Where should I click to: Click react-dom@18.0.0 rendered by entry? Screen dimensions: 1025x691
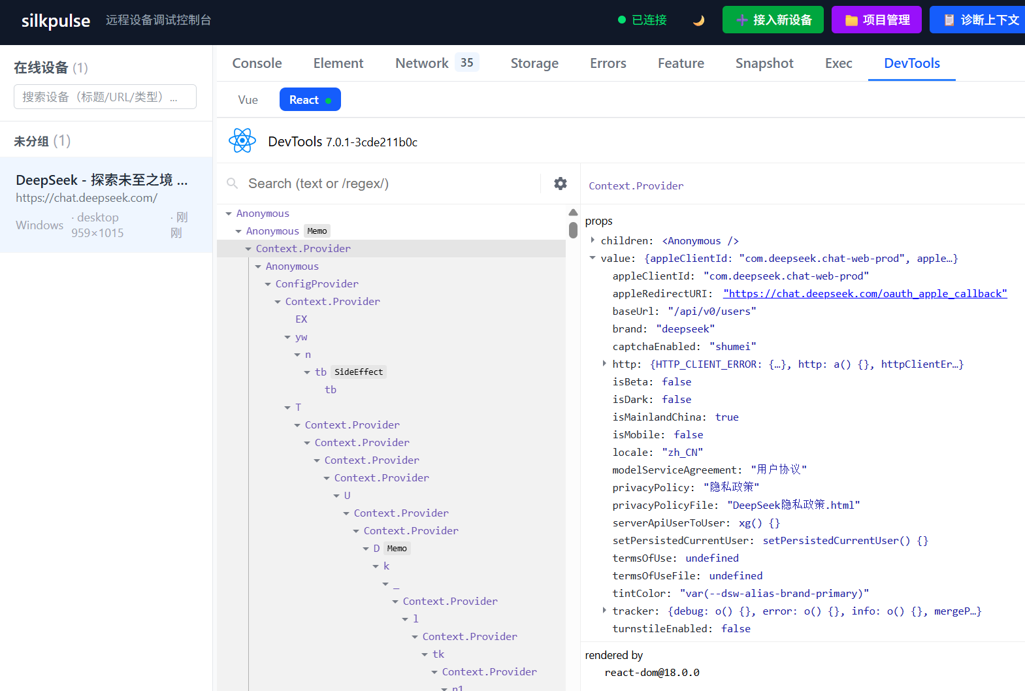pos(652,673)
